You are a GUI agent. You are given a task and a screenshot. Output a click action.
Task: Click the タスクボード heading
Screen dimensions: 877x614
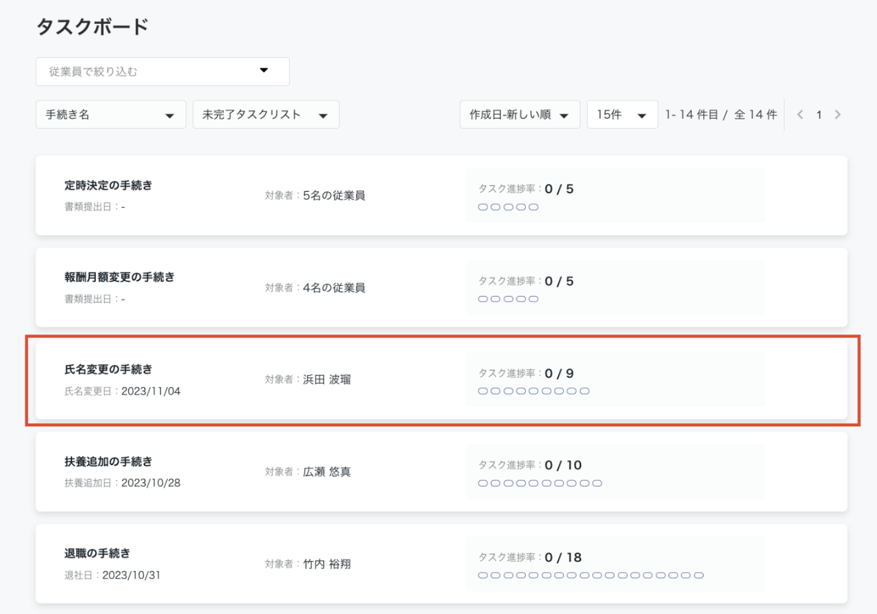pos(92,26)
